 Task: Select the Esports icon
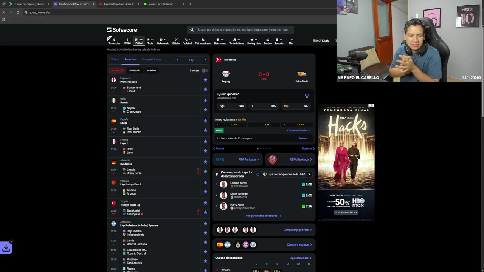pos(279,41)
